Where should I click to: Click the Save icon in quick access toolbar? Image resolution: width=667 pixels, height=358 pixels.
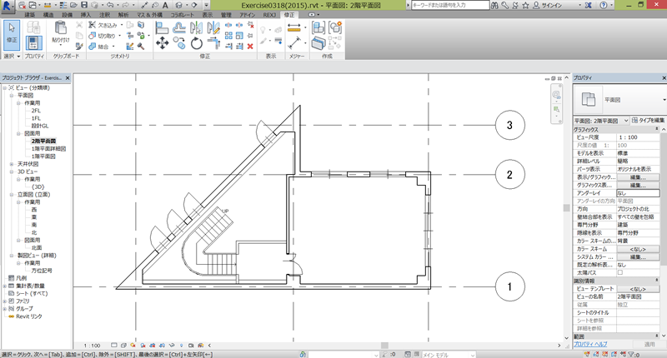pyautogui.click(x=84, y=5)
